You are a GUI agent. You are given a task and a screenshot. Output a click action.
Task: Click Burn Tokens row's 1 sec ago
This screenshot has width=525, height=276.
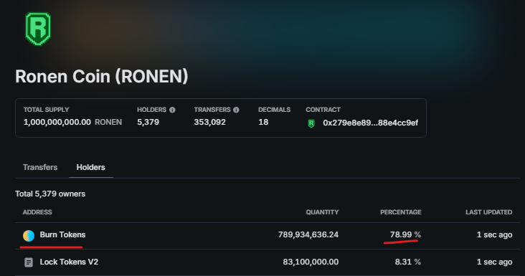495,235
